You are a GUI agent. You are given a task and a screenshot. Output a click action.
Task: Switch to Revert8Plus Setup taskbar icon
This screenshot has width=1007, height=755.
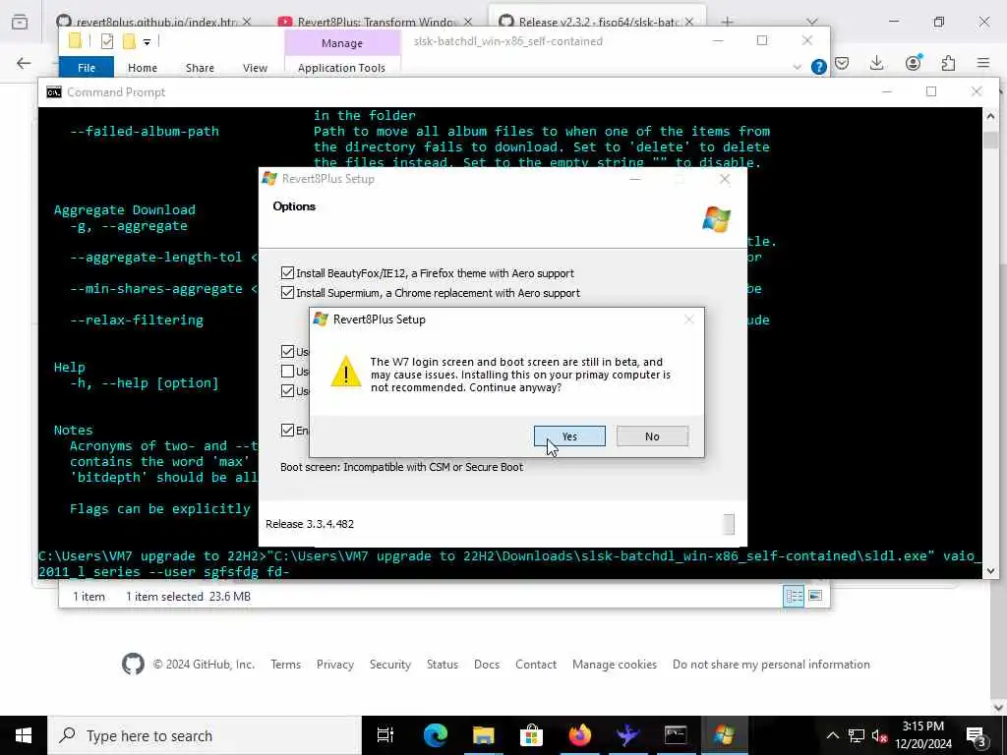click(x=724, y=735)
